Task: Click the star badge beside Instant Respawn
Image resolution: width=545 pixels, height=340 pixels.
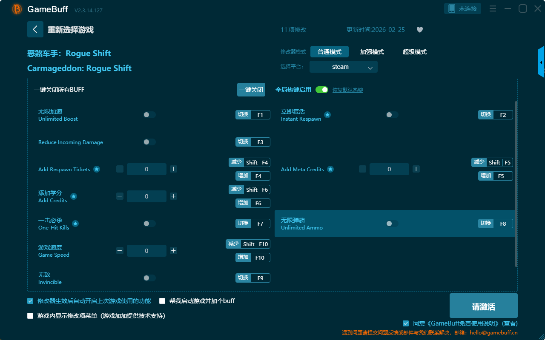Action: click(x=327, y=115)
